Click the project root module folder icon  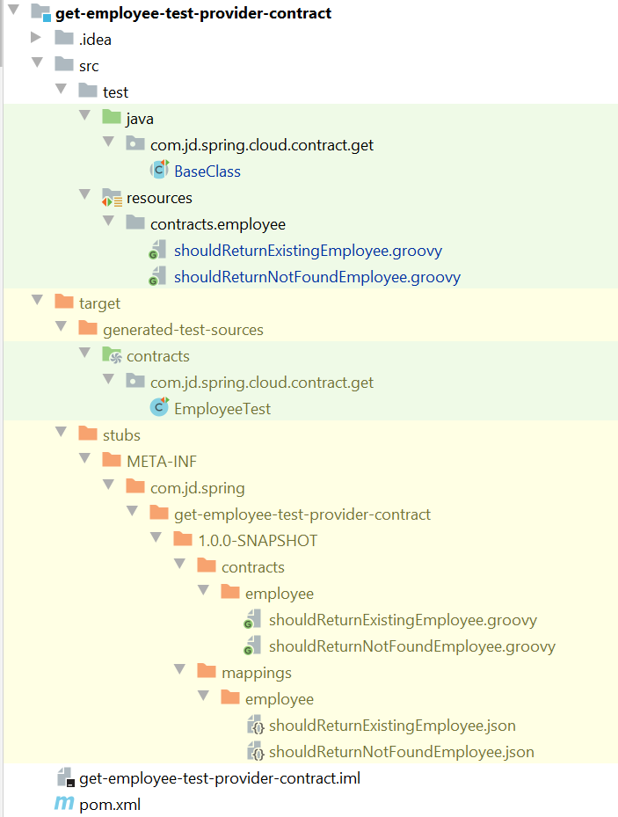40,12
